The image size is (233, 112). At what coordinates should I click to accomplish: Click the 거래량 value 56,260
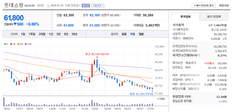(x=148, y=15)
